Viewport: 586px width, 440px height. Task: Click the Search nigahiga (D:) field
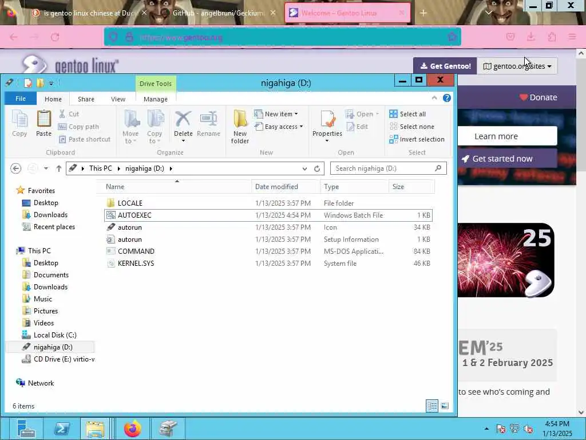(x=389, y=168)
